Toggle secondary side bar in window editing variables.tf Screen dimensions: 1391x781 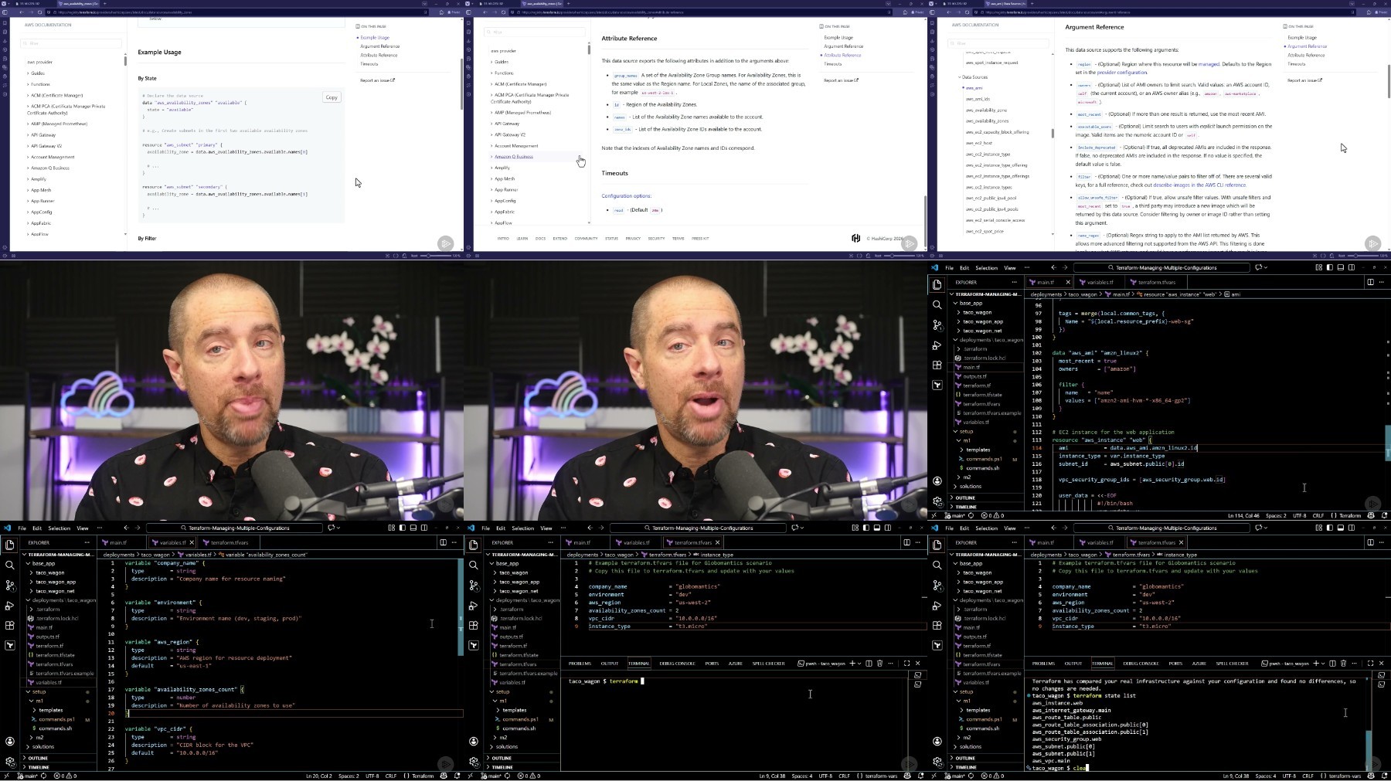pos(424,528)
